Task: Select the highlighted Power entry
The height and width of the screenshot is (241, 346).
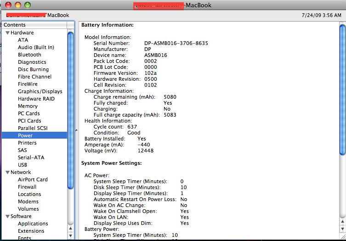Action: click(x=34, y=135)
